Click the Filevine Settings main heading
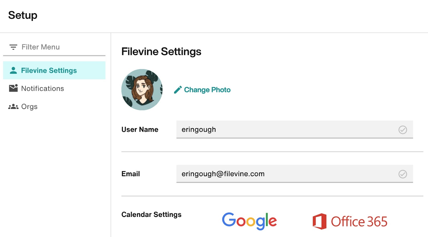428x237 pixels. pos(161,52)
